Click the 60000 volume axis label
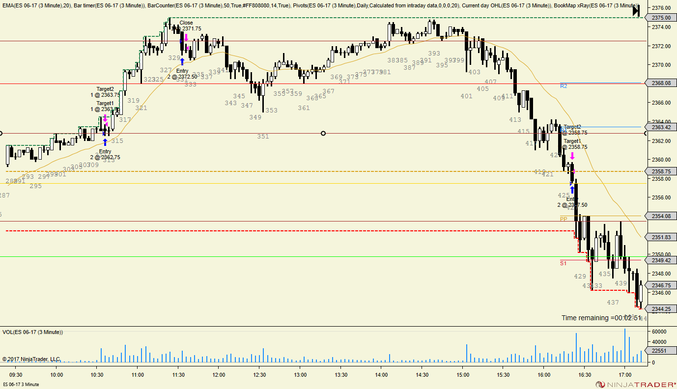 659,332
